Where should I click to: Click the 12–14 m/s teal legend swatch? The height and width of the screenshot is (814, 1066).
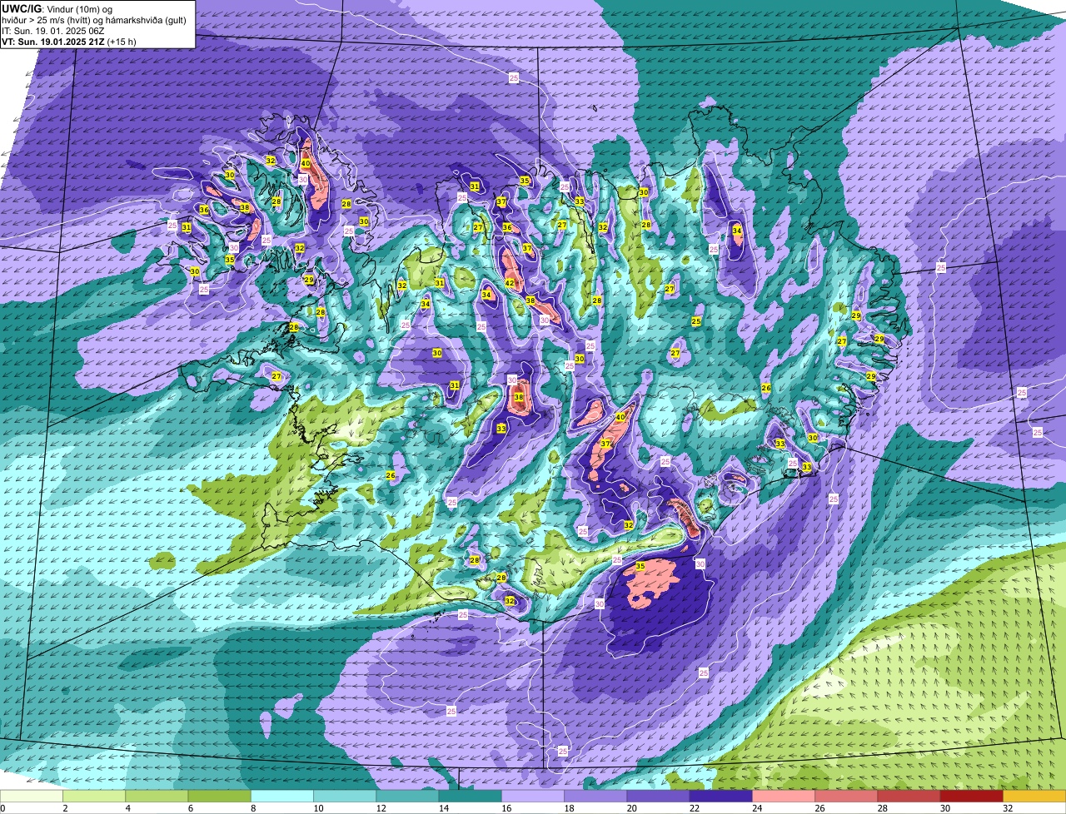click(x=407, y=797)
